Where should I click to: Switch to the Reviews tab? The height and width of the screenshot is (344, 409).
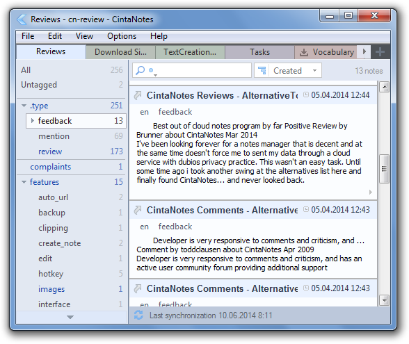tap(51, 51)
